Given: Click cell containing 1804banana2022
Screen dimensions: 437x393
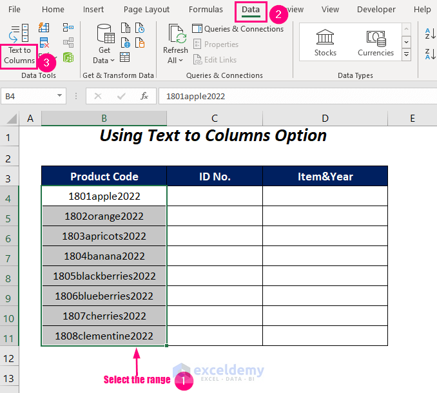Looking at the screenshot, I should click(104, 256).
